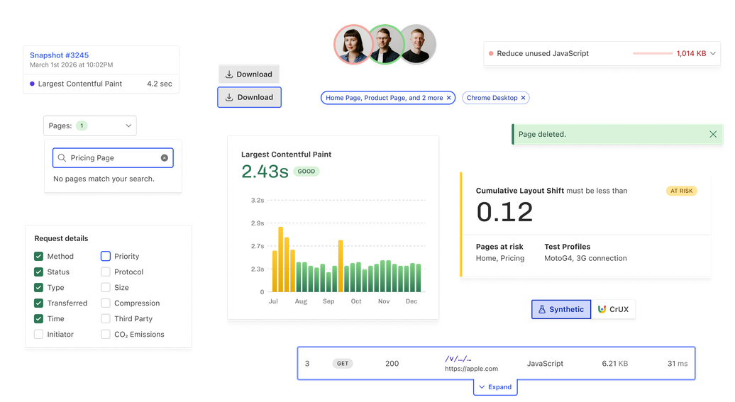This screenshot has height=402, width=735.
Task: Click the Largest Contentful Paint purple dot
Action: point(32,84)
